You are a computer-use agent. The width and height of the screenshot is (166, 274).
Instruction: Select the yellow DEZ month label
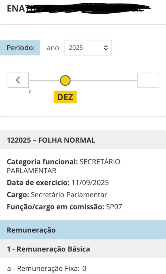click(65, 97)
